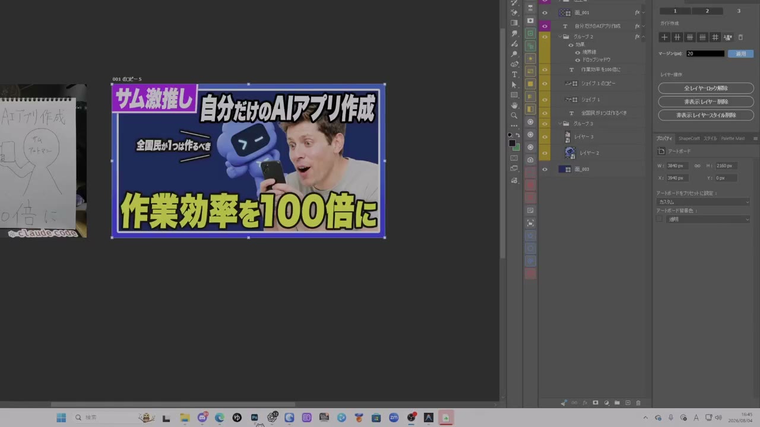Viewport: 760px width, 427px height.
Task: Hide the グループ 2 group
Action: coord(544,37)
